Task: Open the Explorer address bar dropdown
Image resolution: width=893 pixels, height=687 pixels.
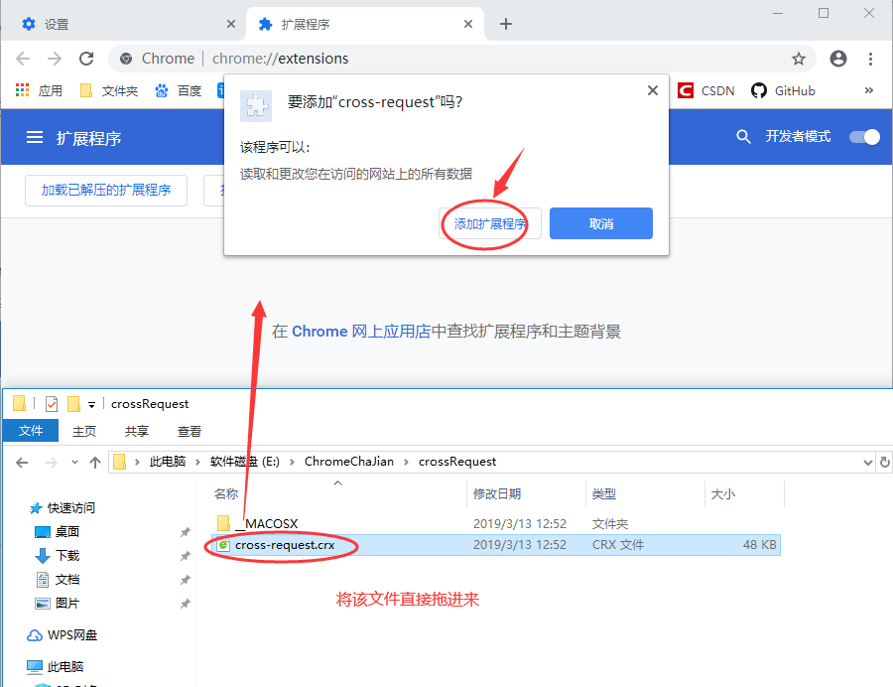Action: 869,462
